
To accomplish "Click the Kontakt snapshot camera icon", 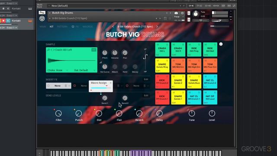I will (x=176, y=13).
